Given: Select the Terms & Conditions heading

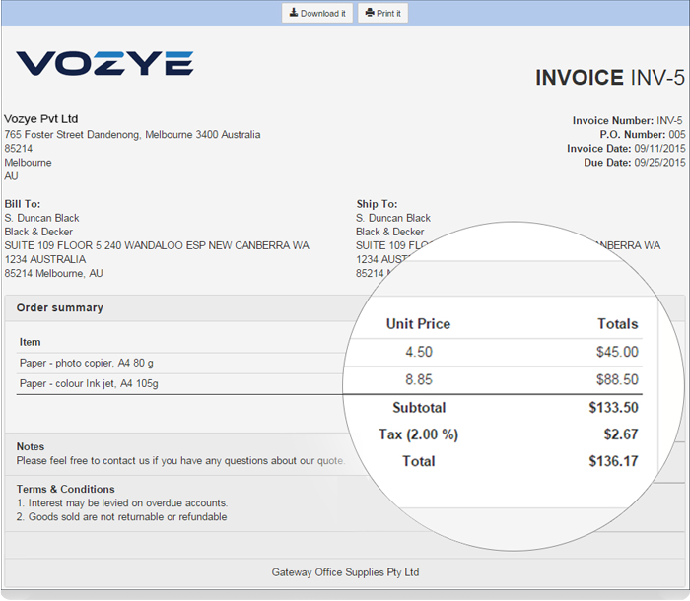Looking at the screenshot, I should 66,489.
